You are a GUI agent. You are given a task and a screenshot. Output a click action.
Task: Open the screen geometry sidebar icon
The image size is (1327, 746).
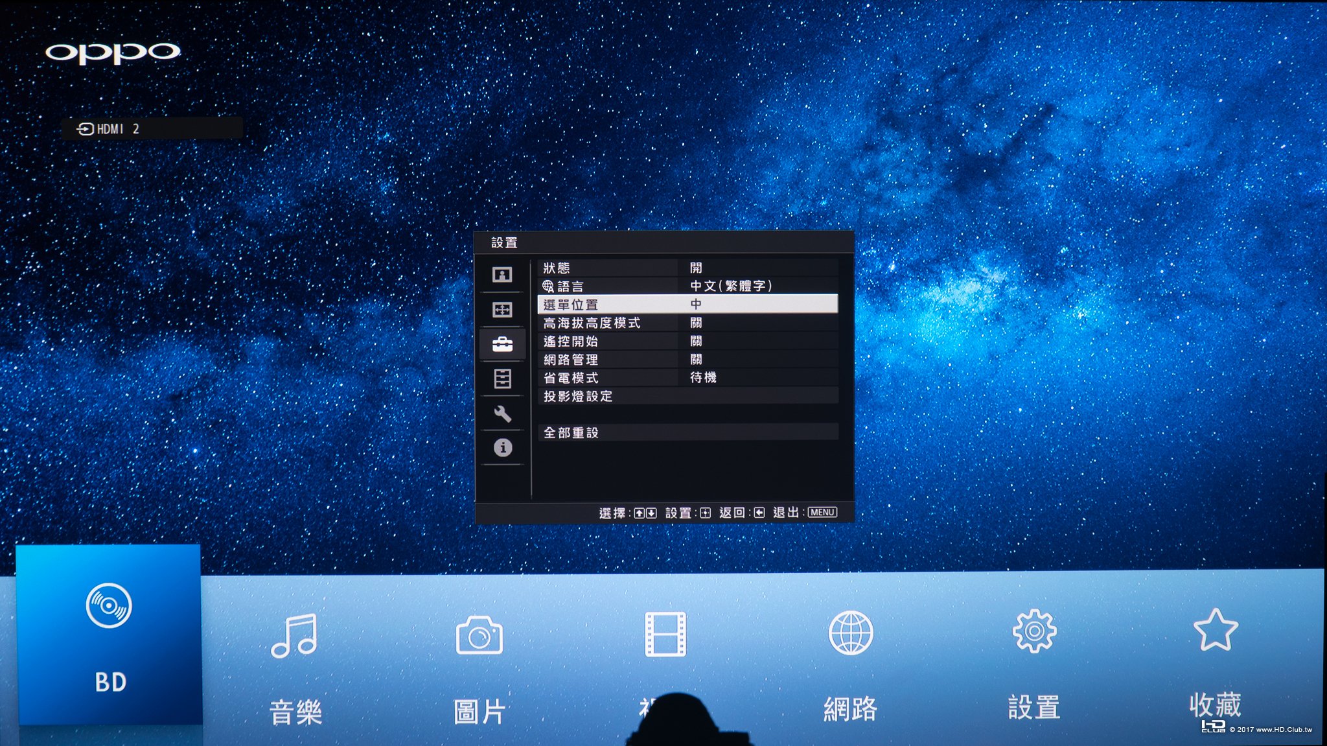tap(502, 310)
